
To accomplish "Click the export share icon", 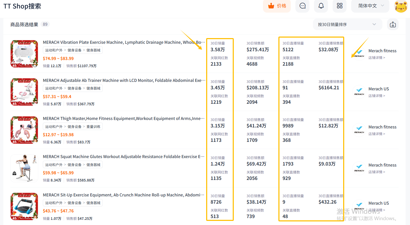I will [393, 24].
